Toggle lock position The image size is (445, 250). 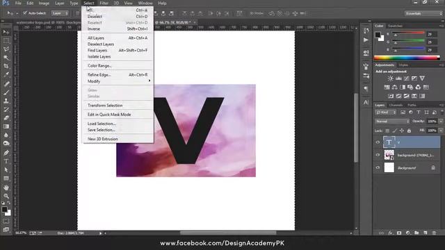pos(402,131)
